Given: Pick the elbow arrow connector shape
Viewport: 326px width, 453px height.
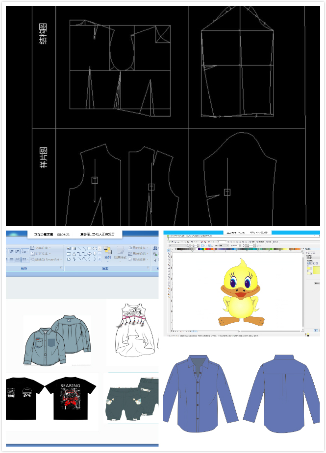Looking at the screenshot, I should click(x=84, y=254).
